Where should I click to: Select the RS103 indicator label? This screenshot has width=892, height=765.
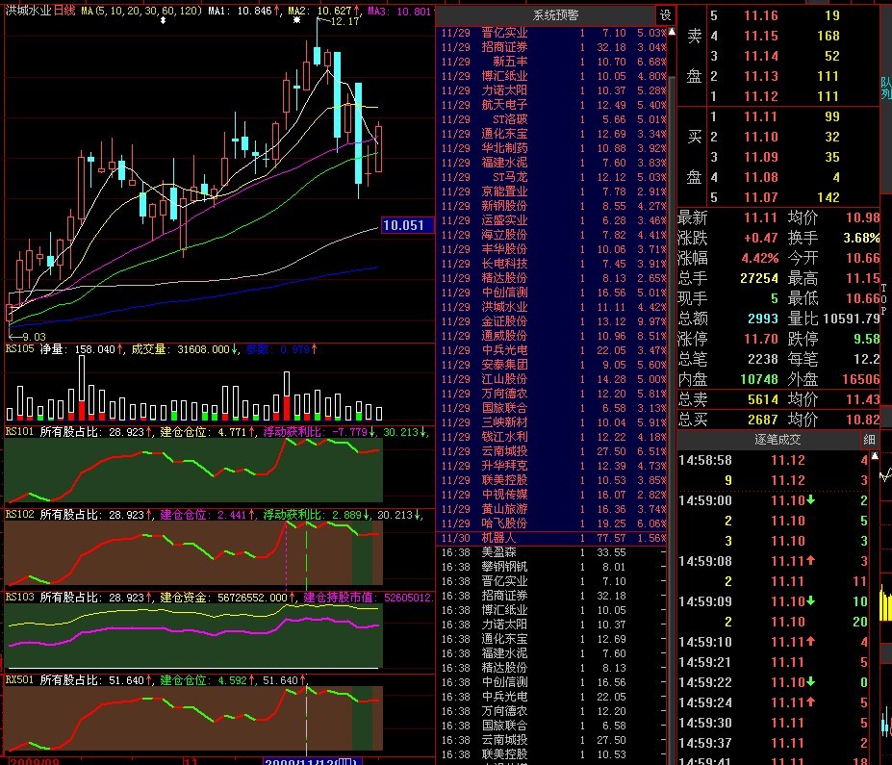[x=20, y=597]
